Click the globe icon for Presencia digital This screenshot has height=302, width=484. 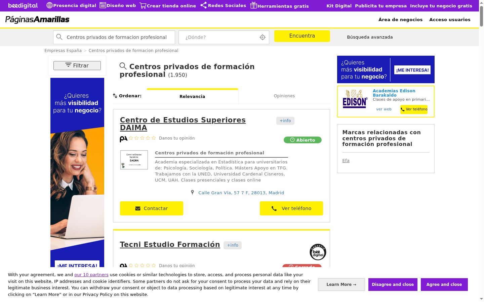49,5
